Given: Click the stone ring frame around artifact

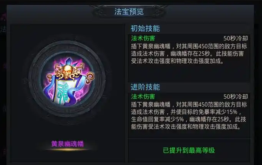Looking at the screenshot, I should click(x=67, y=79).
